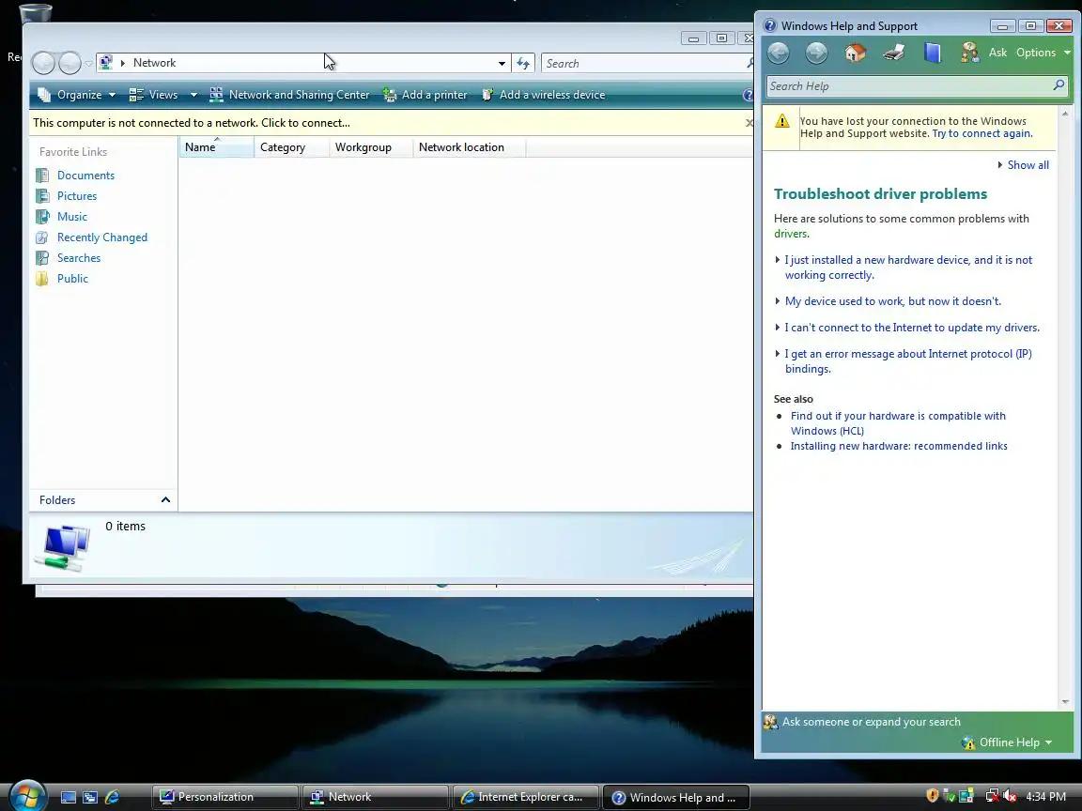Open the Offline Help dropdown menu

coord(1007,742)
